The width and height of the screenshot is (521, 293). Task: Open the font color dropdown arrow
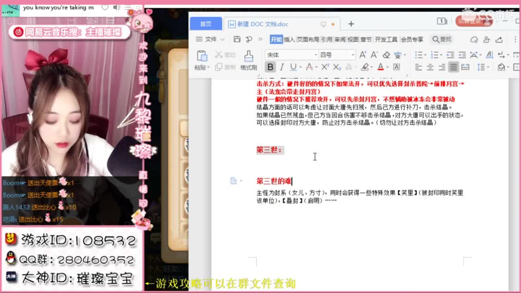point(387,67)
